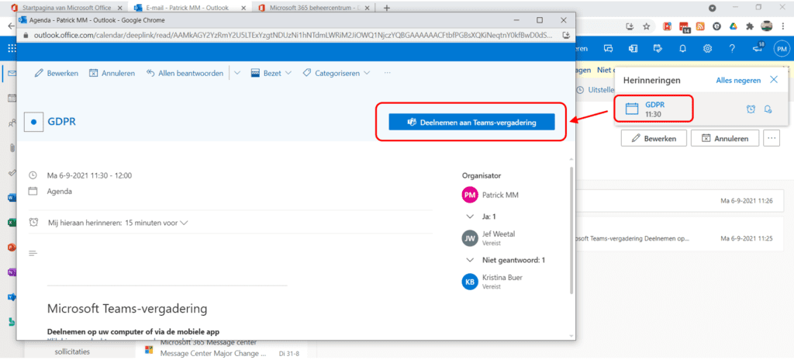
Task: Snooze the GDPR reminder with alarm clock icon
Action: (751, 109)
